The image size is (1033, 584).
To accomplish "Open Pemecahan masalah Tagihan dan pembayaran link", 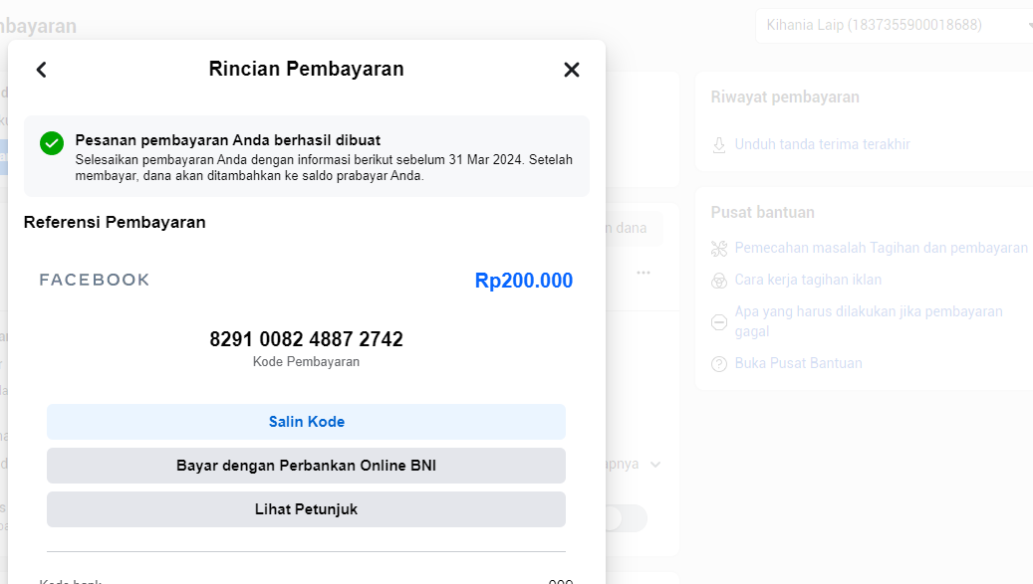I will (881, 248).
